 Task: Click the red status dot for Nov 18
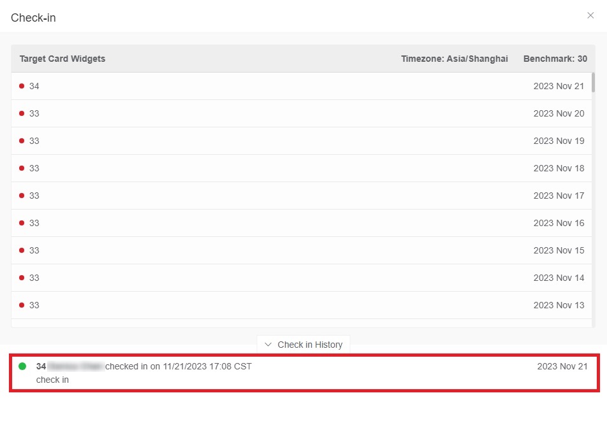22,168
